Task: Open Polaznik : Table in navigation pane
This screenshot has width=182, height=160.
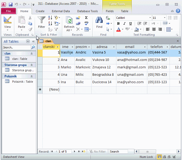Action: tap(22, 82)
